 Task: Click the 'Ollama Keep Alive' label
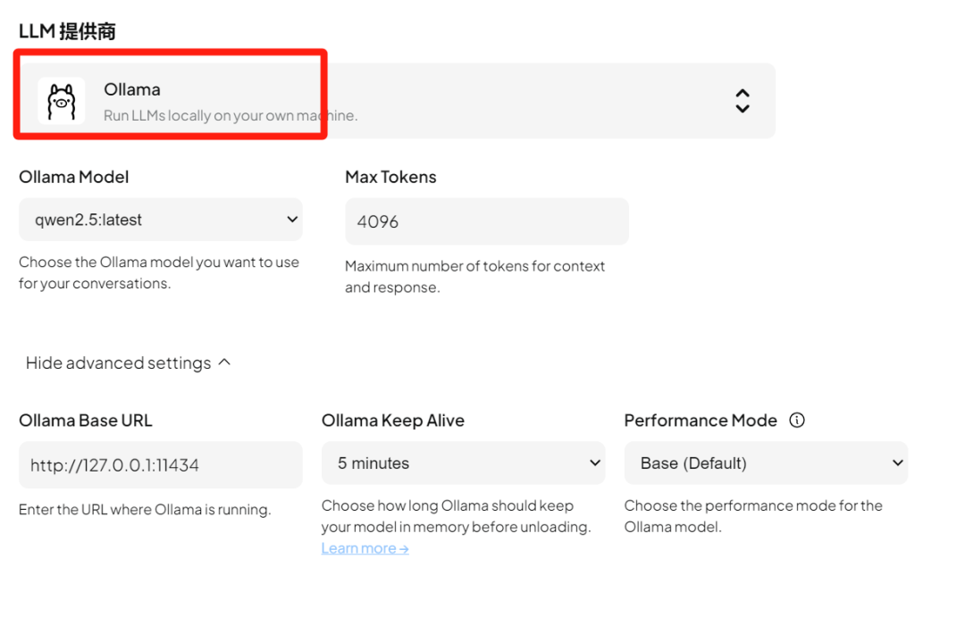tap(393, 421)
